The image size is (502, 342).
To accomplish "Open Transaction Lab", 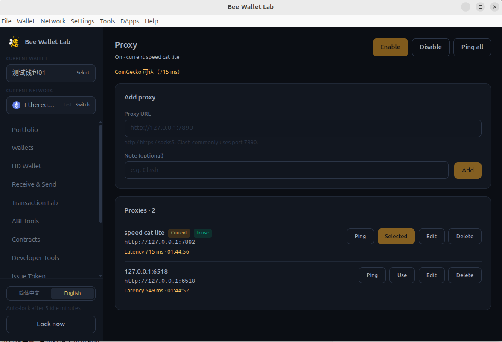I will coord(35,203).
